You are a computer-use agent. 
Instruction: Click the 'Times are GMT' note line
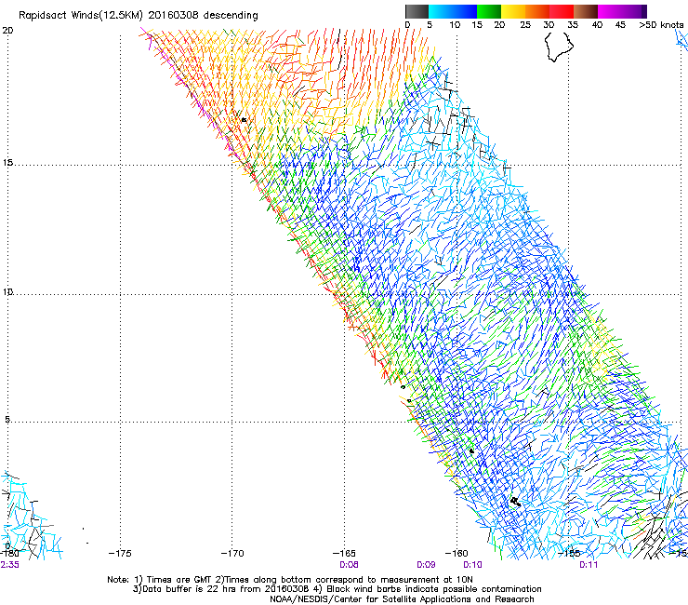[290, 580]
